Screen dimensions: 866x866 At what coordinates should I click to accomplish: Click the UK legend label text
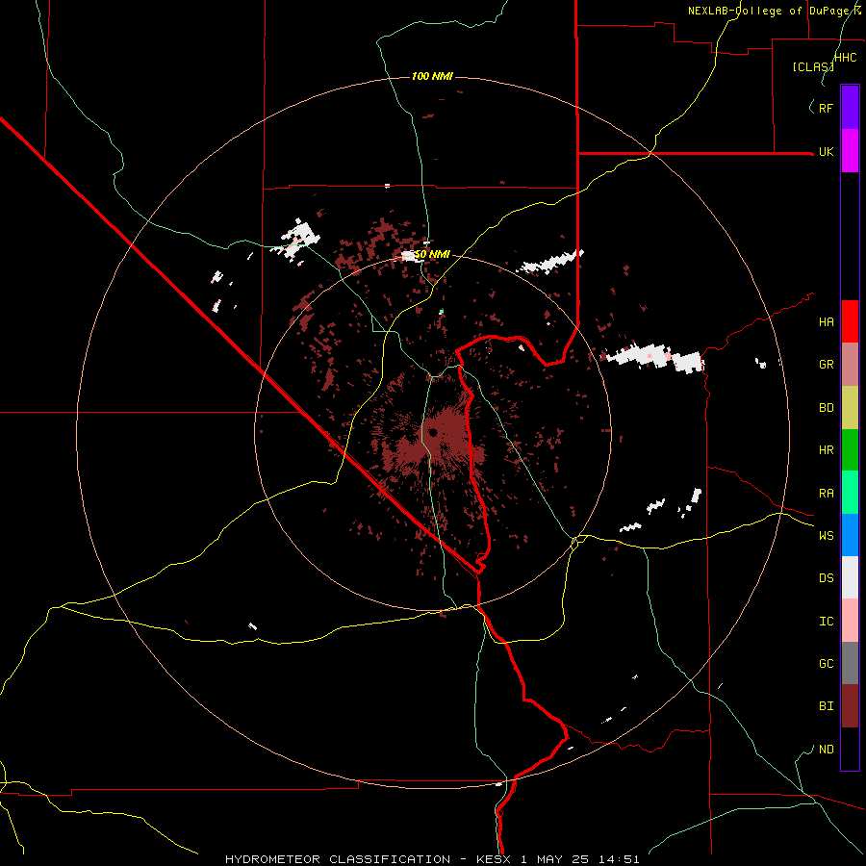[x=826, y=151]
